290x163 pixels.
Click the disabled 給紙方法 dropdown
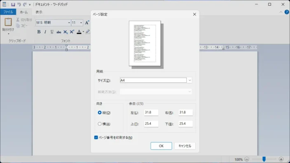pyautogui.click(x=156, y=92)
